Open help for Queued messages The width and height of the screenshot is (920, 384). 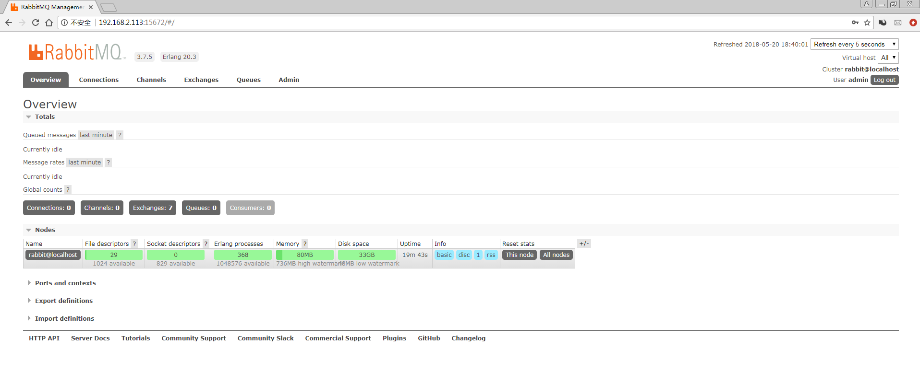click(120, 135)
